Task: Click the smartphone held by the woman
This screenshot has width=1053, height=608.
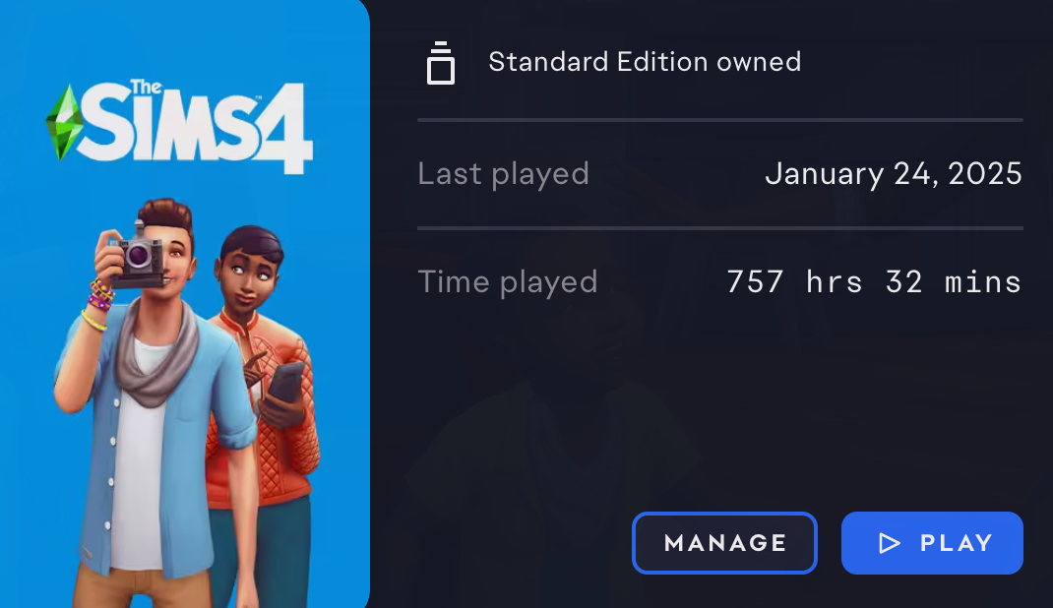Action: click(x=286, y=382)
